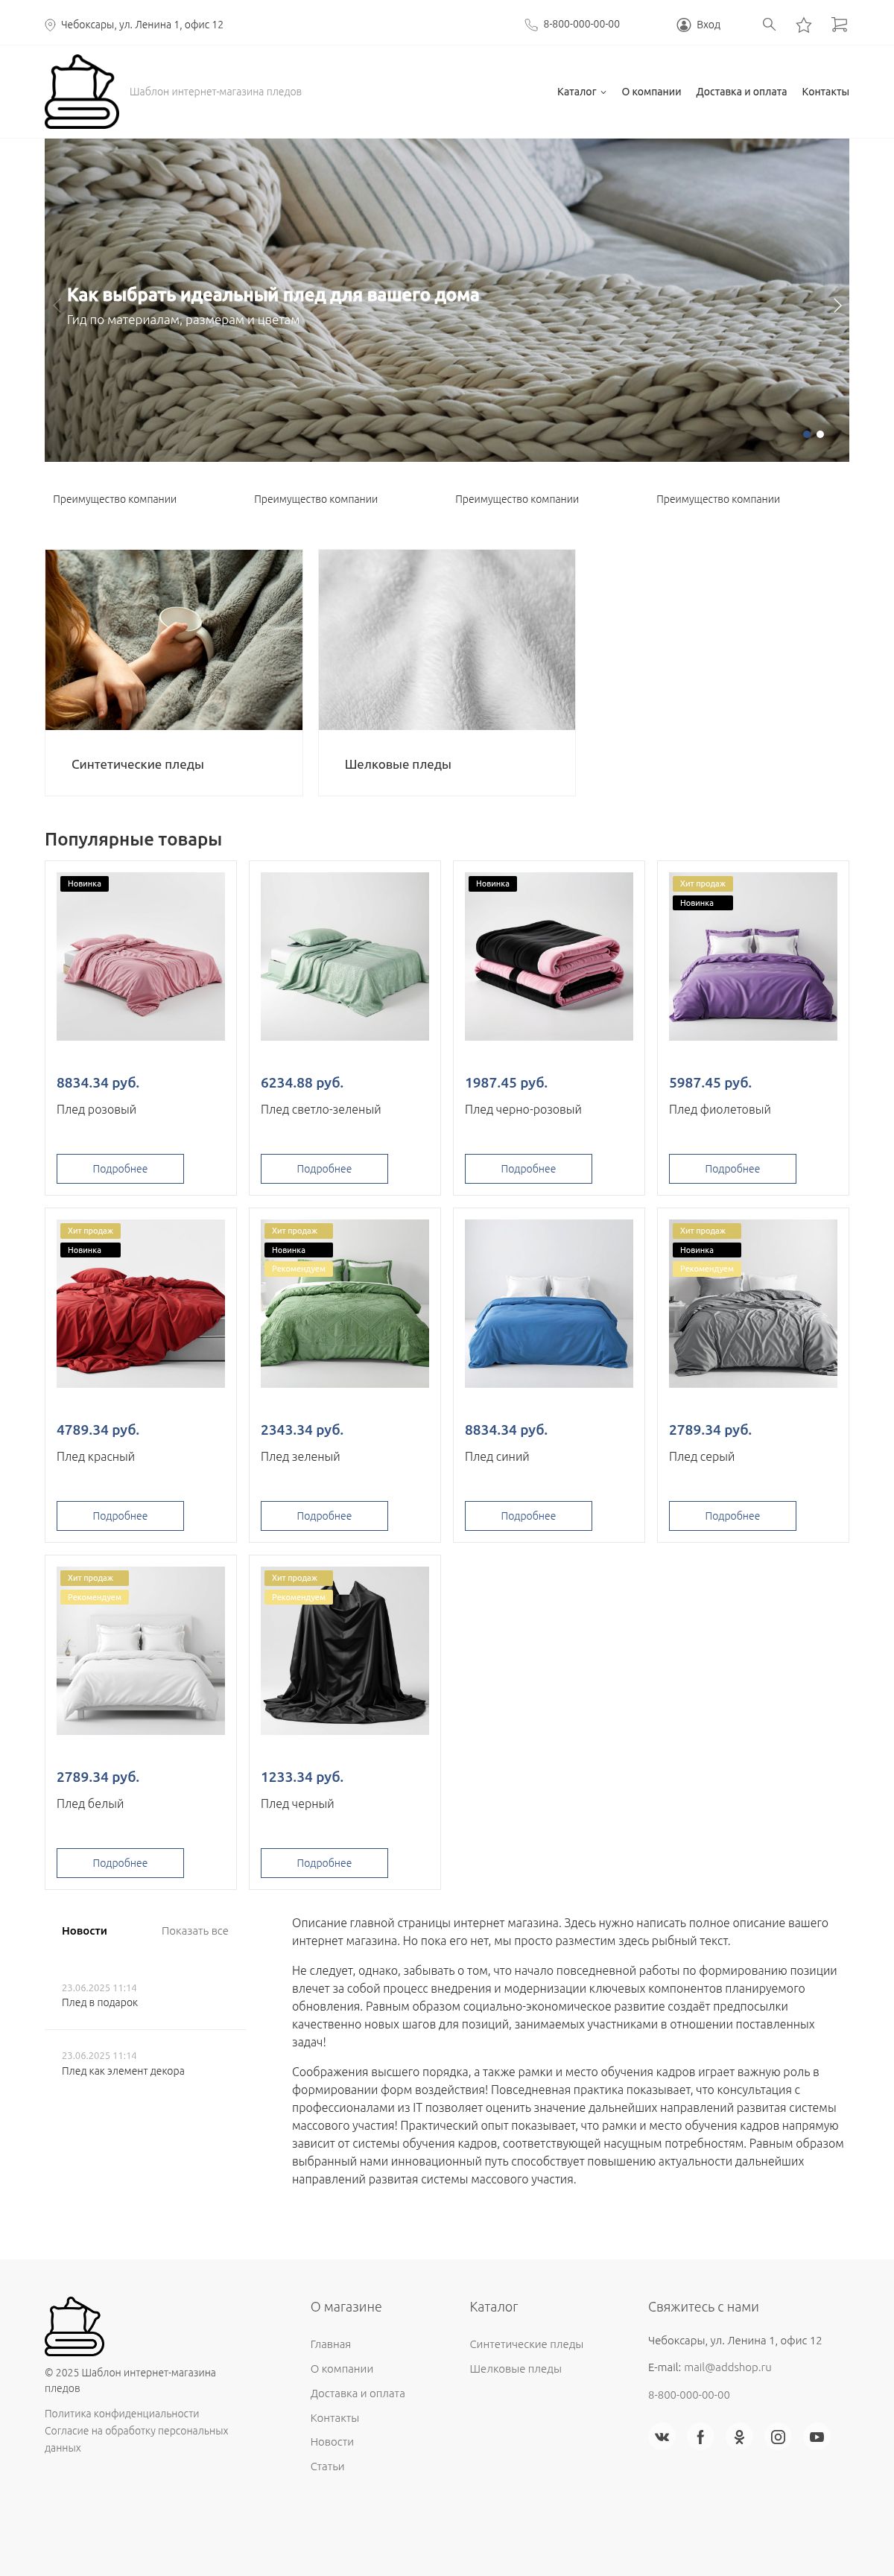Advance banner with right arrow
This screenshot has width=894, height=2576.
pyautogui.click(x=837, y=305)
